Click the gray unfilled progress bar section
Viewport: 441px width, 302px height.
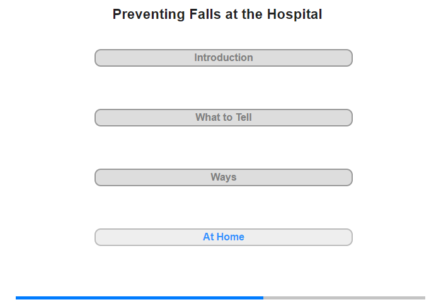click(x=344, y=298)
